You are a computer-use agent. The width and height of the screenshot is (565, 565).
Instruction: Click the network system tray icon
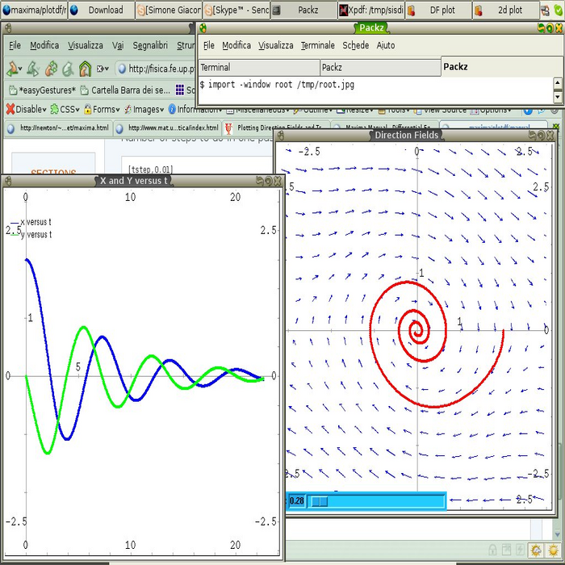(545, 10)
